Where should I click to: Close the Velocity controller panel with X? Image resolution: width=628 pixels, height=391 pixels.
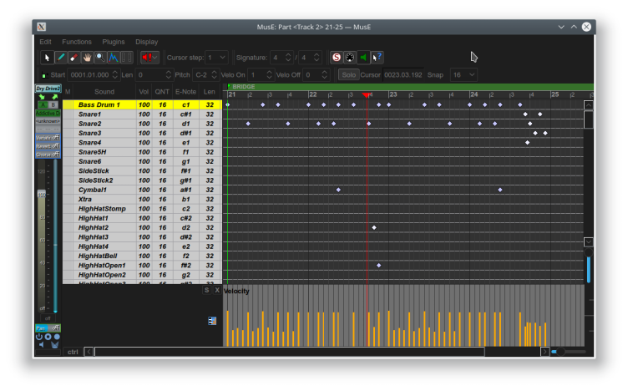(217, 290)
